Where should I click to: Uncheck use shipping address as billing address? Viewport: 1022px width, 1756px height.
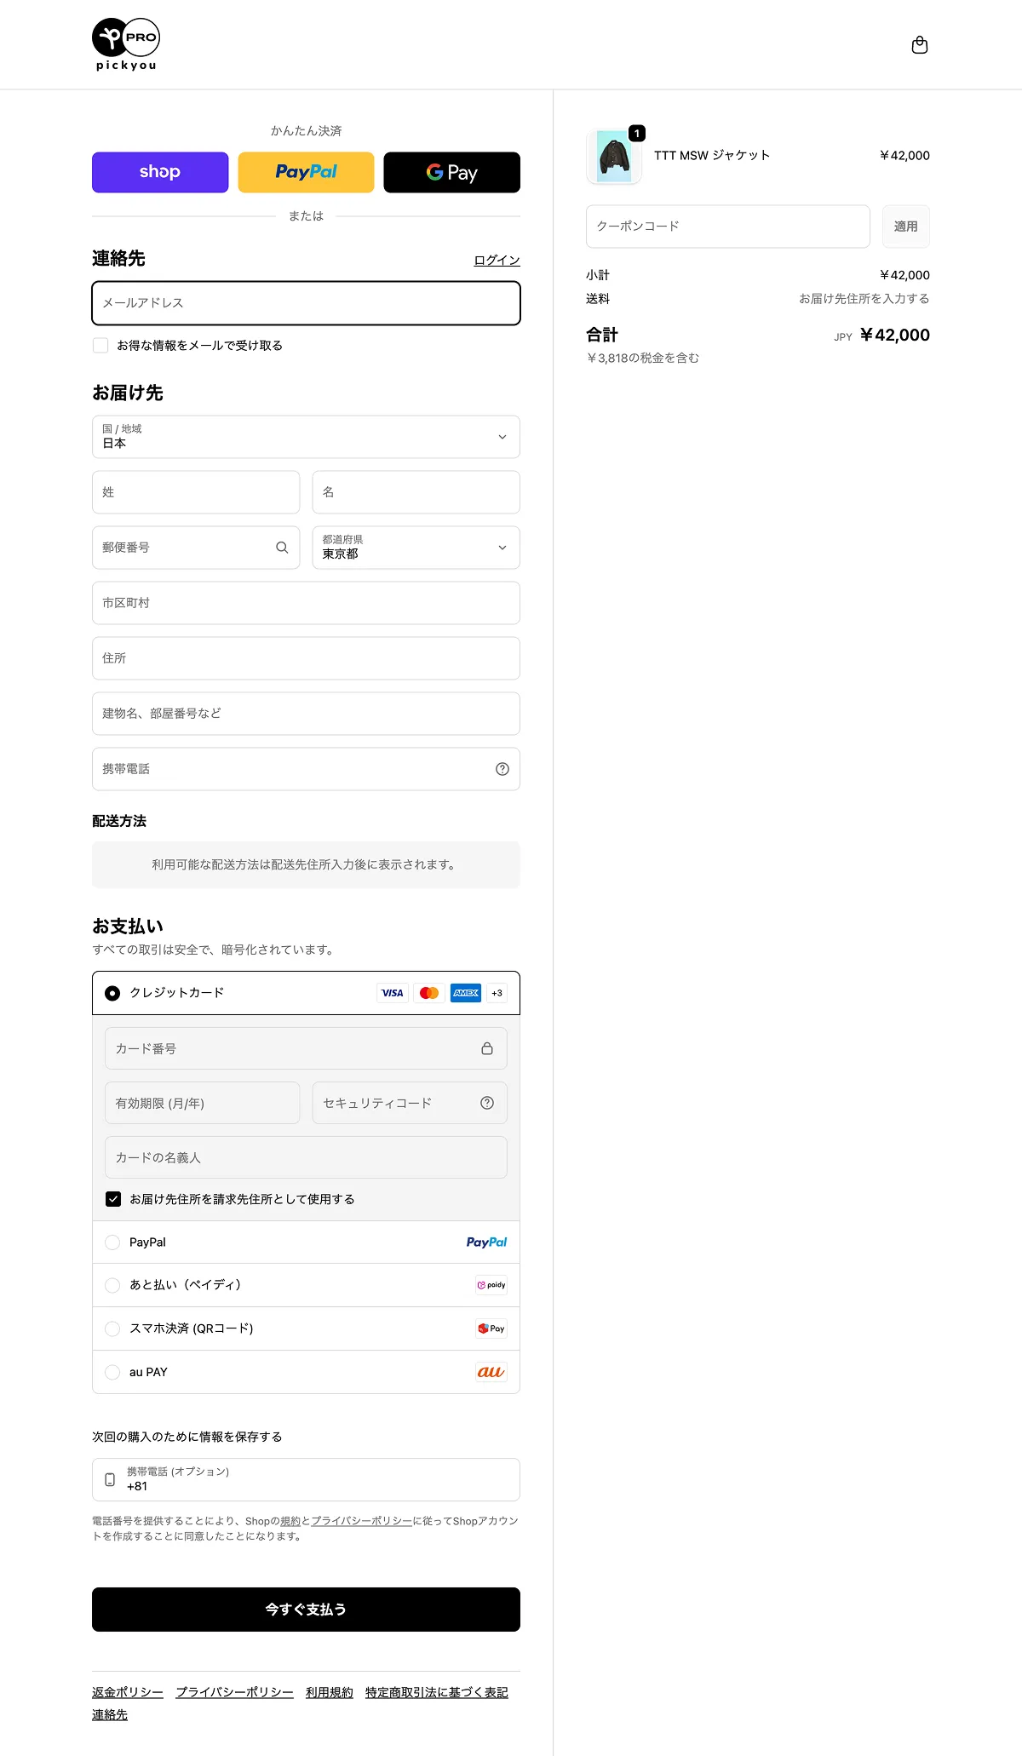coord(113,1199)
